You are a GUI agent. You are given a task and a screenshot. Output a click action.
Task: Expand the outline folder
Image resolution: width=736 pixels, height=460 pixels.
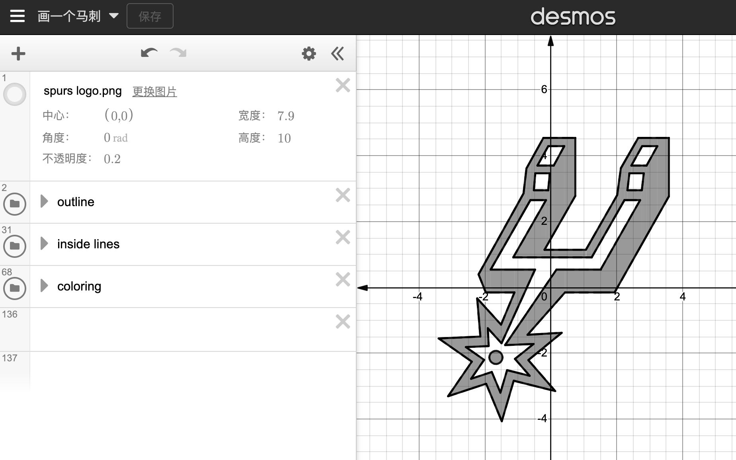[44, 201]
